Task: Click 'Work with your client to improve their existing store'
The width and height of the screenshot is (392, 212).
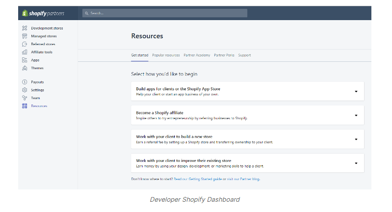Action: click(x=183, y=160)
